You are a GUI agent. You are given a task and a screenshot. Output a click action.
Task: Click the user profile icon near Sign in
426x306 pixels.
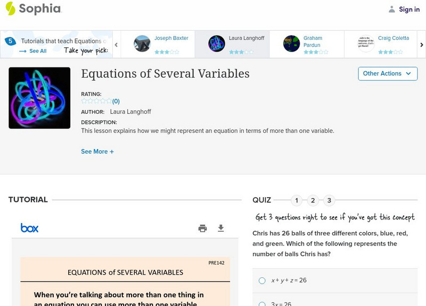[392, 9]
